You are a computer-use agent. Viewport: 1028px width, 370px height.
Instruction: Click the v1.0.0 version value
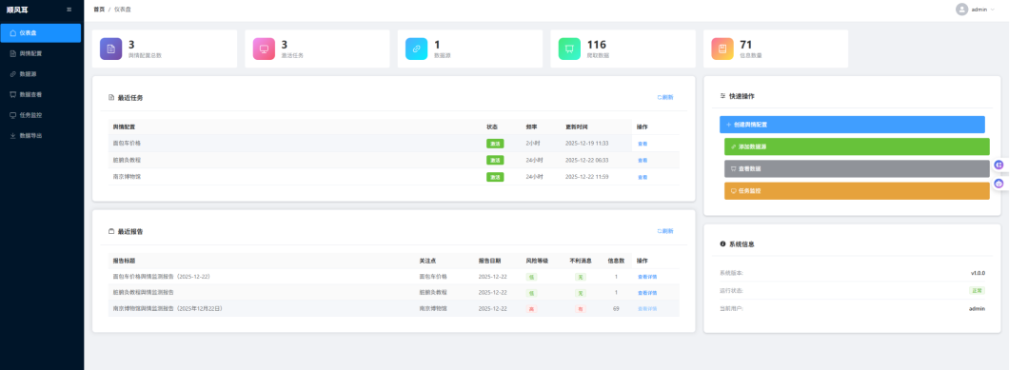coord(979,272)
